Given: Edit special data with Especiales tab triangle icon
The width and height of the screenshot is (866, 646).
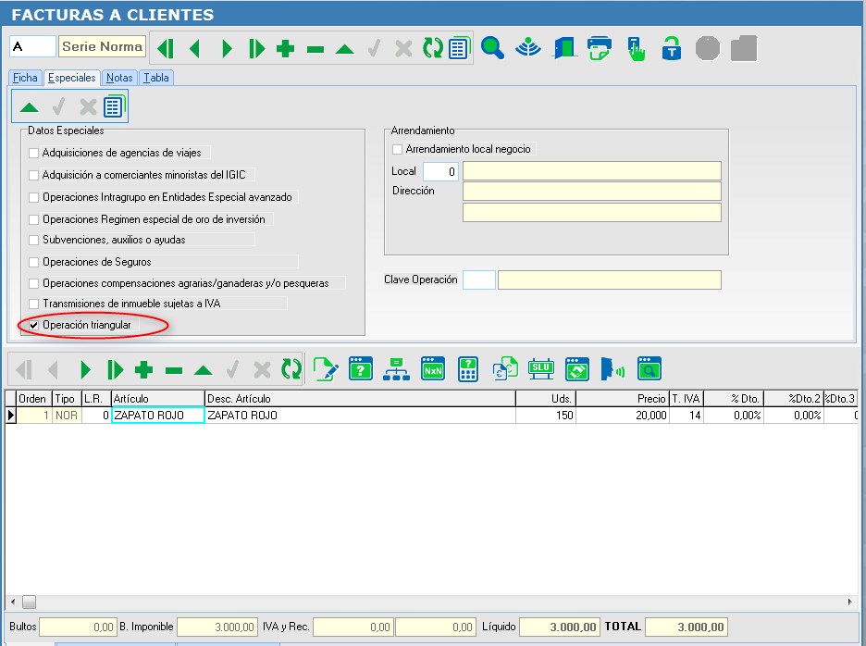Looking at the screenshot, I should pyautogui.click(x=30, y=107).
